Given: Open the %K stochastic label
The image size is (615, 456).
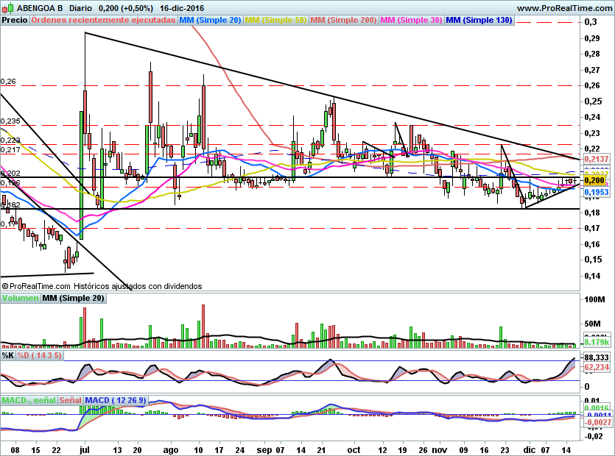Looking at the screenshot, I should (8, 355).
